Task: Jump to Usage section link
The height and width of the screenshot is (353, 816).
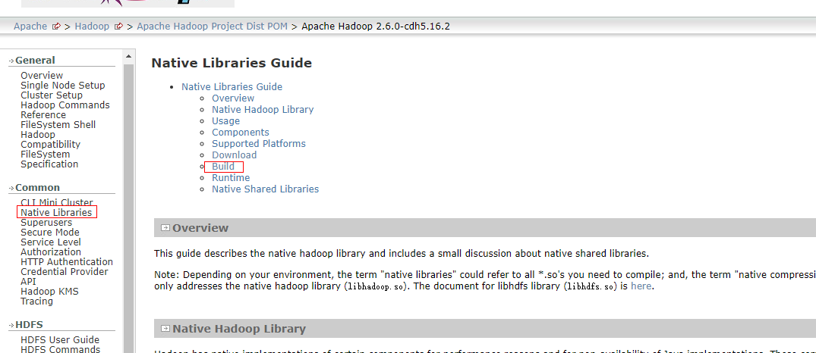Action: [x=225, y=121]
